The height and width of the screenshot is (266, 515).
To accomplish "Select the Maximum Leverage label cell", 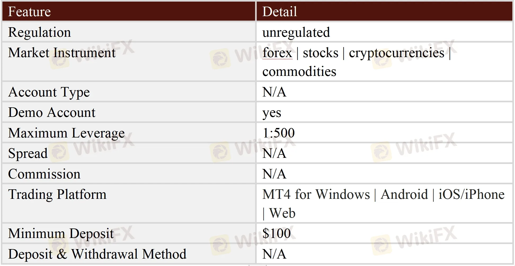I will pyautogui.click(x=66, y=133).
